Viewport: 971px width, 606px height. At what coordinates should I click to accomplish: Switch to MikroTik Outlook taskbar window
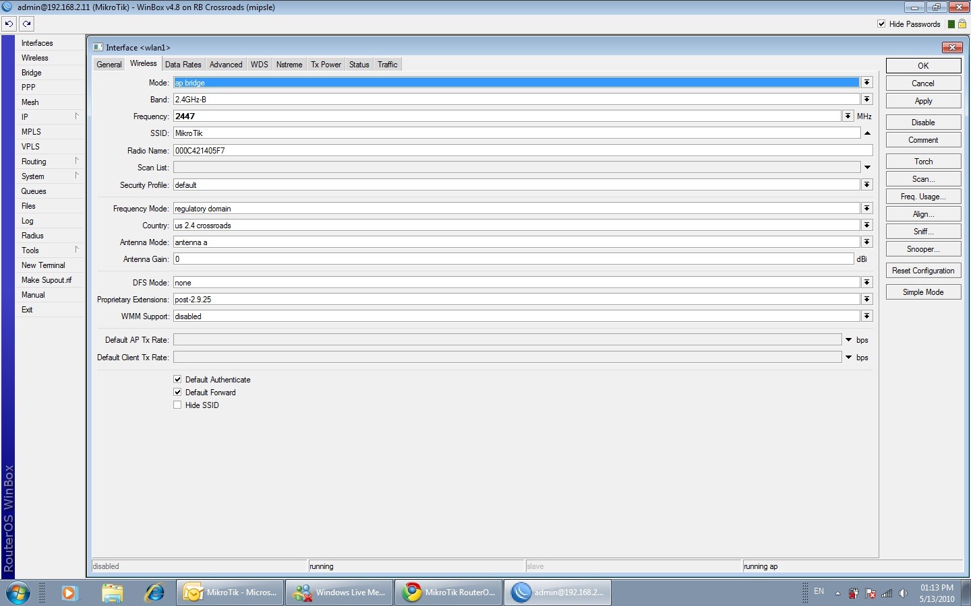pyautogui.click(x=231, y=593)
